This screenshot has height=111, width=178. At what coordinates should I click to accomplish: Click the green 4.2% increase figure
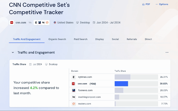pos(34,88)
